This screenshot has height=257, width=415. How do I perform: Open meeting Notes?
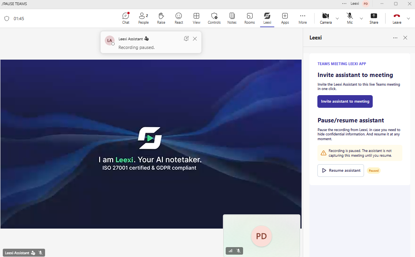[232, 19]
